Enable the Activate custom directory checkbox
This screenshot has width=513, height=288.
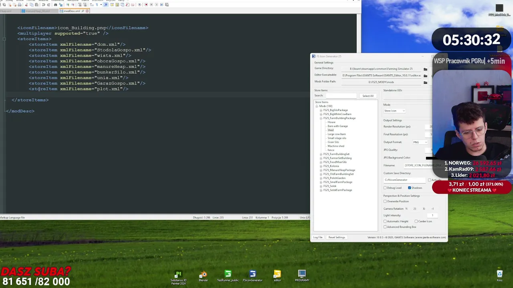click(429, 180)
